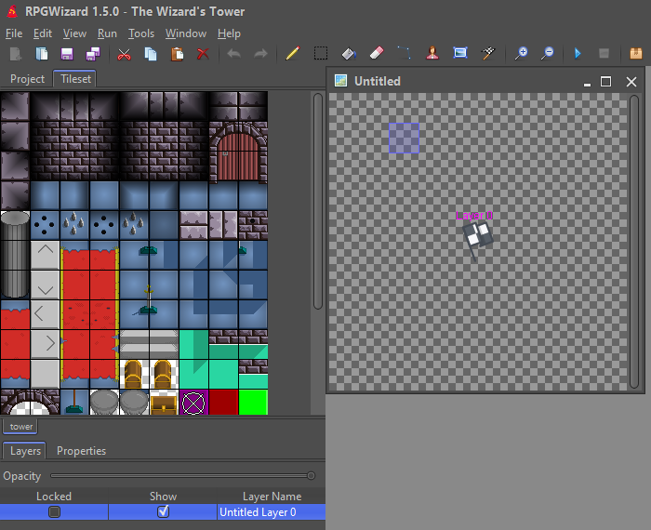Open the Tools menu

141,33
